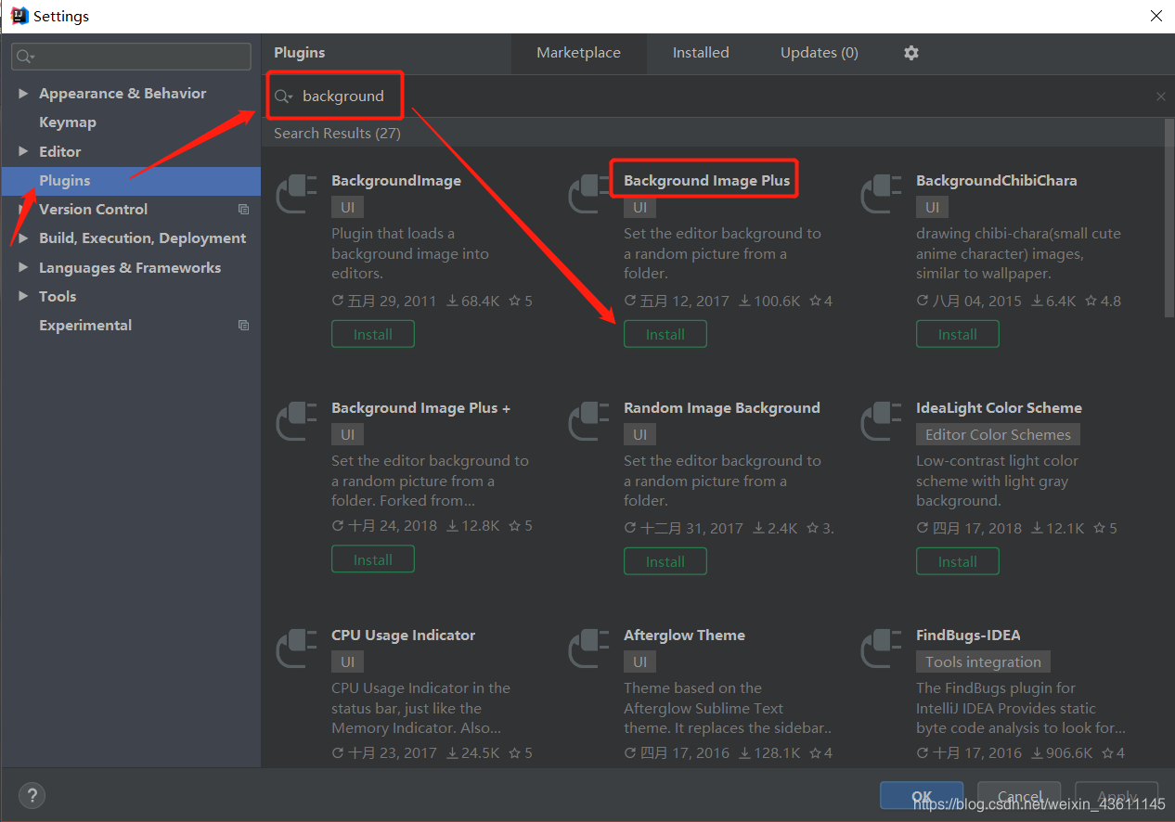
Task: Switch to the Installed tab
Action: pyautogui.click(x=701, y=53)
